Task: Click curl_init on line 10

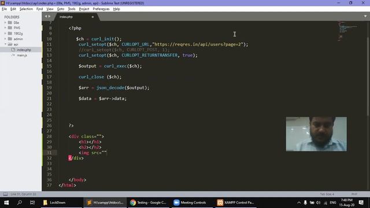Action: (103, 39)
